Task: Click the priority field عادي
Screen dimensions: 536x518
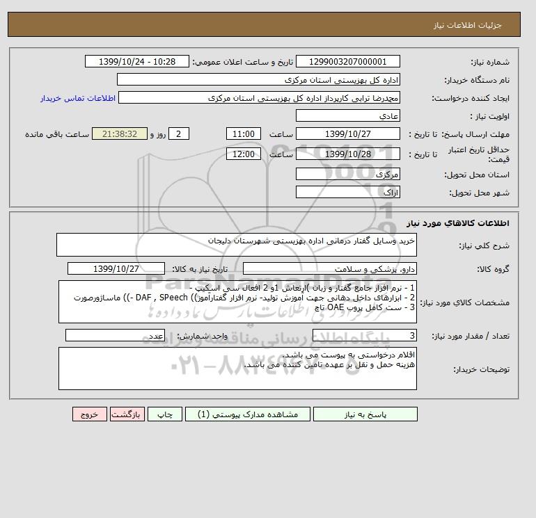Action: 347,115
